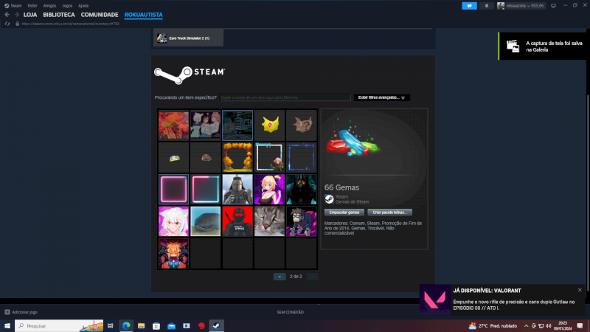Select the all-pink neon avatar frame
The width and height of the screenshot is (590, 332).
point(173,190)
